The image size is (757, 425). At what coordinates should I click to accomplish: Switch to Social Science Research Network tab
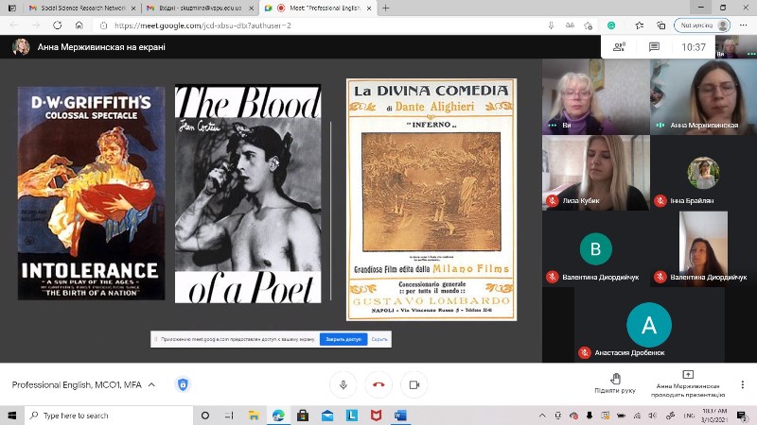82,8
